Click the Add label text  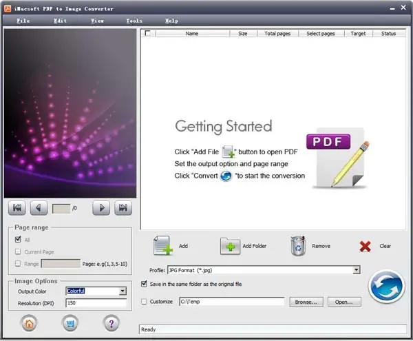[x=183, y=246]
